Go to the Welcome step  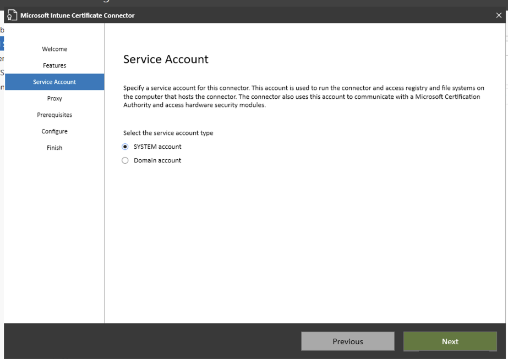[54, 49]
